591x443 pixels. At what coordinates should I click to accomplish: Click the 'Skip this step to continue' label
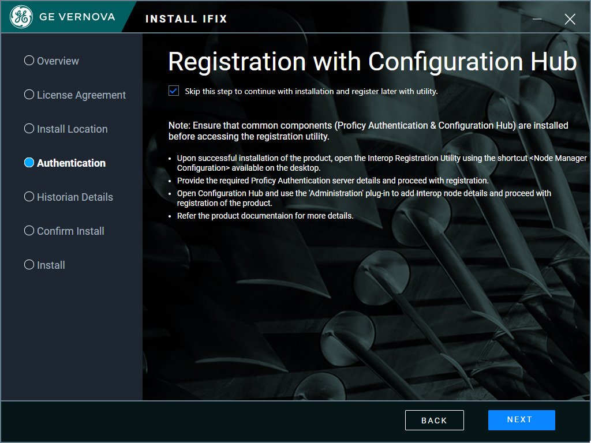(x=311, y=91)
